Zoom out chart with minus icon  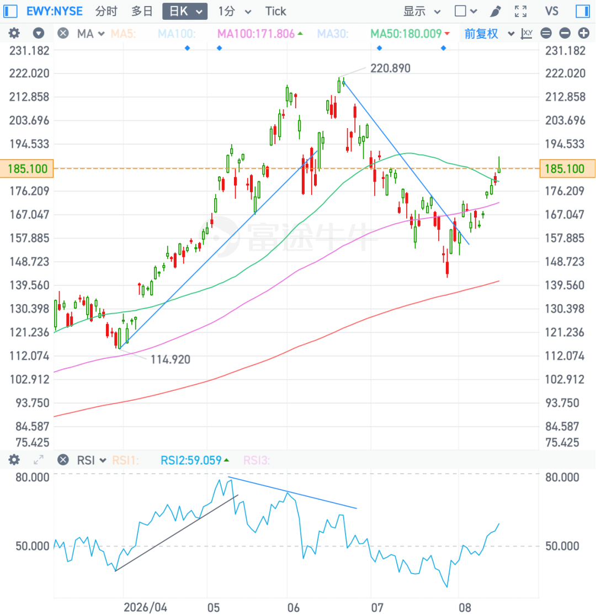[x=565, y=33]
